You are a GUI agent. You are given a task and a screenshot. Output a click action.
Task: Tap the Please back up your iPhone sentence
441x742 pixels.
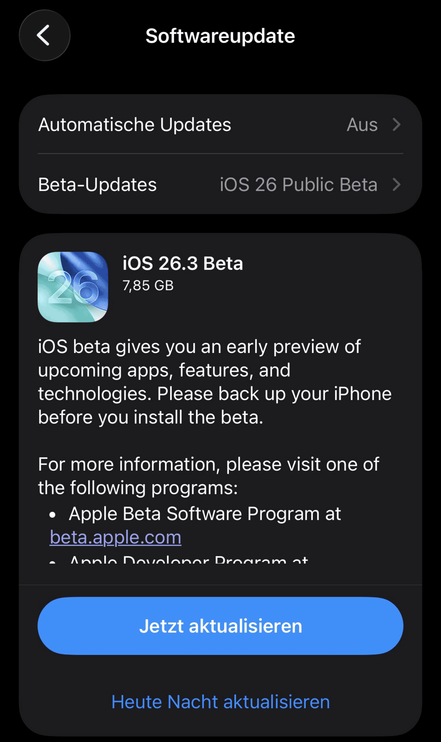[274, 394]
